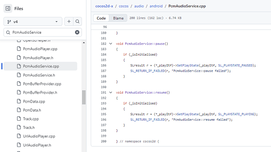Select PcmAudioService.cpp in file tree
Screen dimensions: 271x152
click(40, 66)
